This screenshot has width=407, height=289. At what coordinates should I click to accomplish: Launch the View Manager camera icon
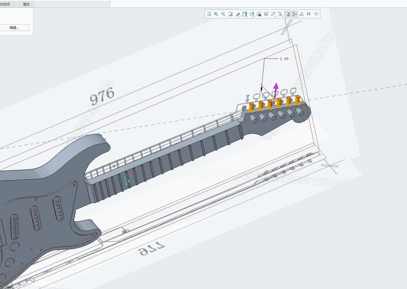(x=259, y=14)
